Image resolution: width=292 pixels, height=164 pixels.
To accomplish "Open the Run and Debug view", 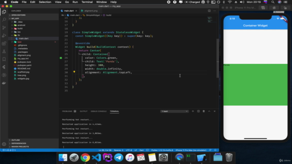I will [4, 36].
